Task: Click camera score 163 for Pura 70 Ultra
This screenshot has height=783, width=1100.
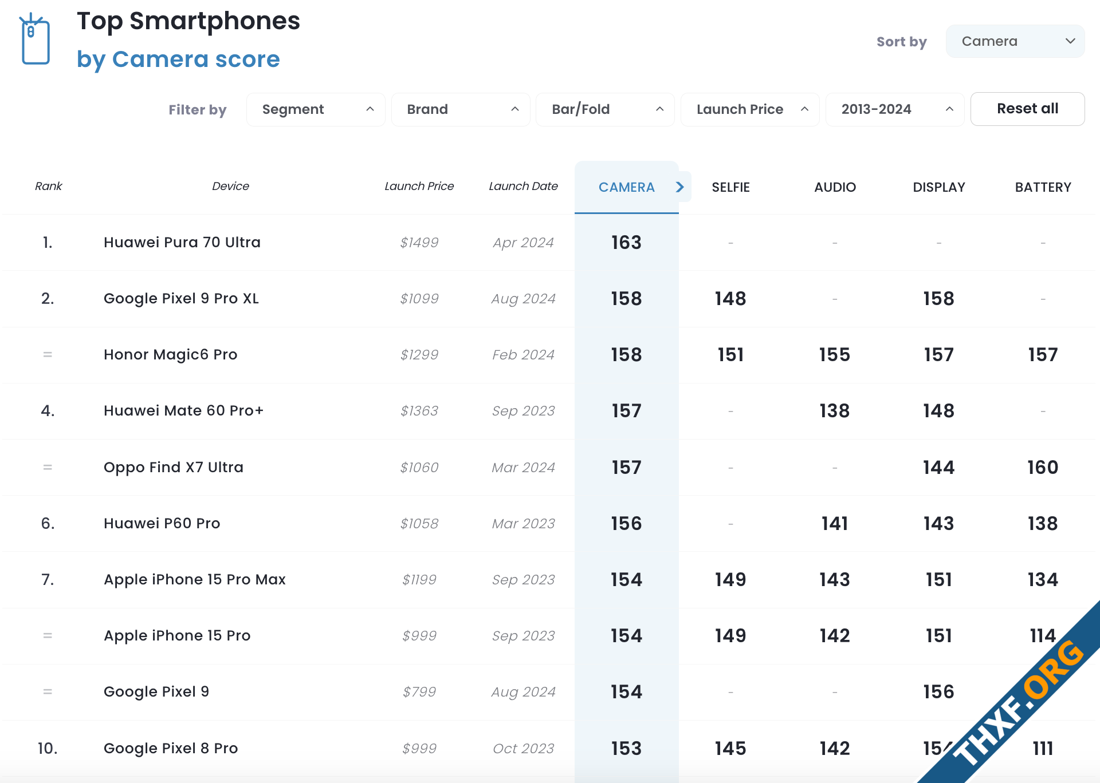Action: 626,242
